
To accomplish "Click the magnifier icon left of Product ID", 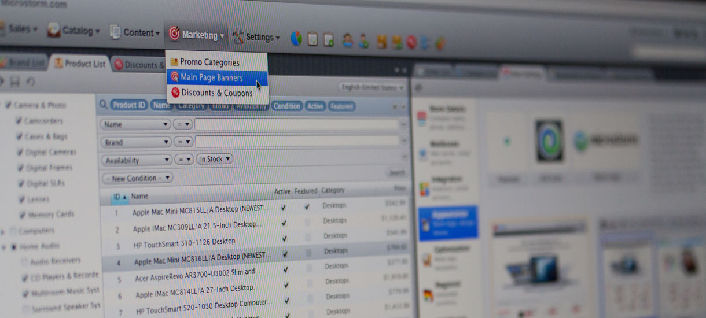I will [103, 105].
